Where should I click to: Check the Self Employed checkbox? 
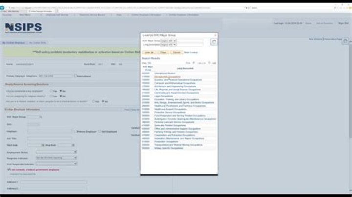99,131
